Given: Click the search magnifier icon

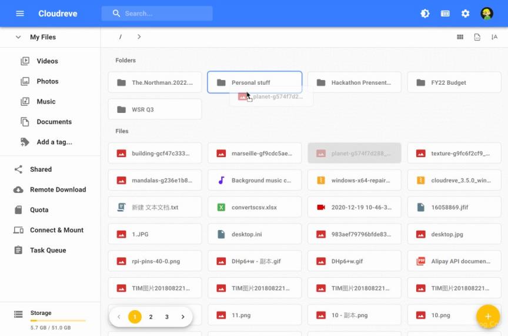Looking at the screenshot, I should click(116, 14).
